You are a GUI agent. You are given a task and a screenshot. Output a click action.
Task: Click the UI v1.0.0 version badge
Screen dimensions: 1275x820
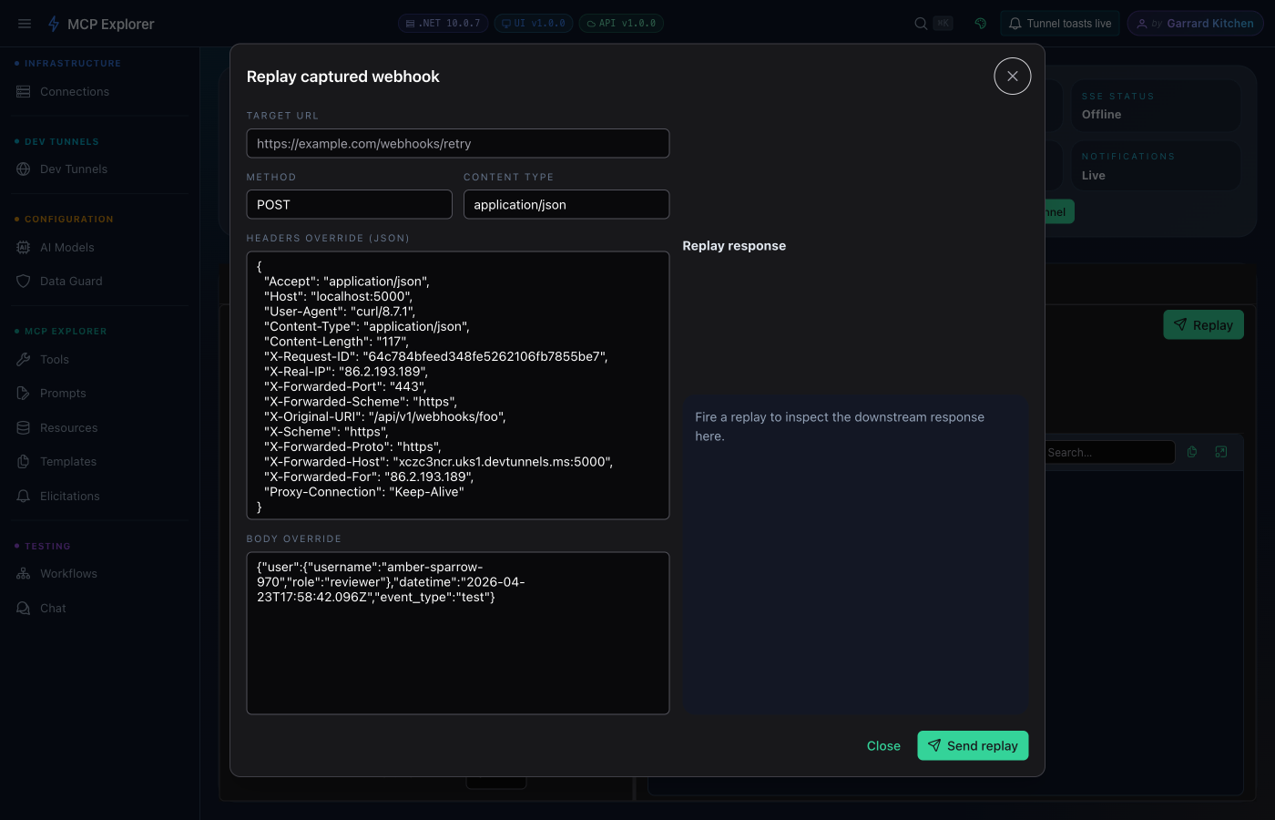pos(534,24)
